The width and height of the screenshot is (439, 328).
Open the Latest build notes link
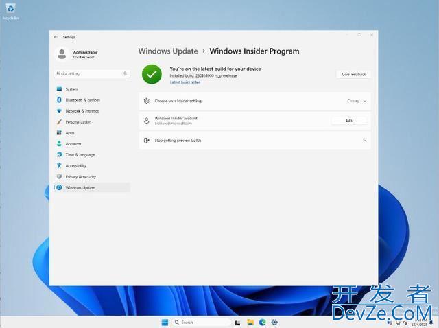185,82
